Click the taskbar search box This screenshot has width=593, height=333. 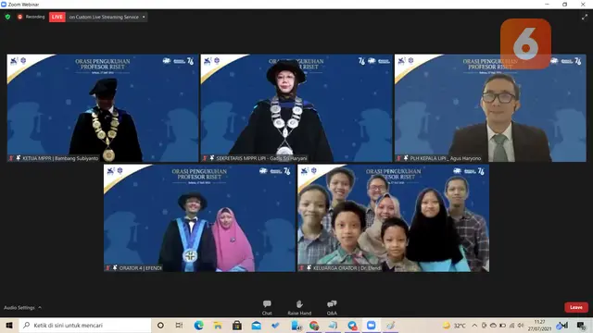click(x=85, y=325)
